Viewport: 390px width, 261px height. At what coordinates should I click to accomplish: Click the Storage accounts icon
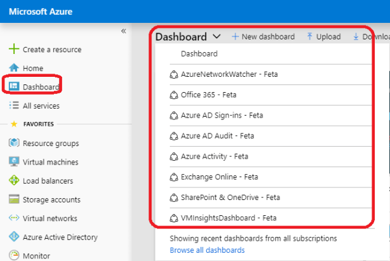pos(14,199)
